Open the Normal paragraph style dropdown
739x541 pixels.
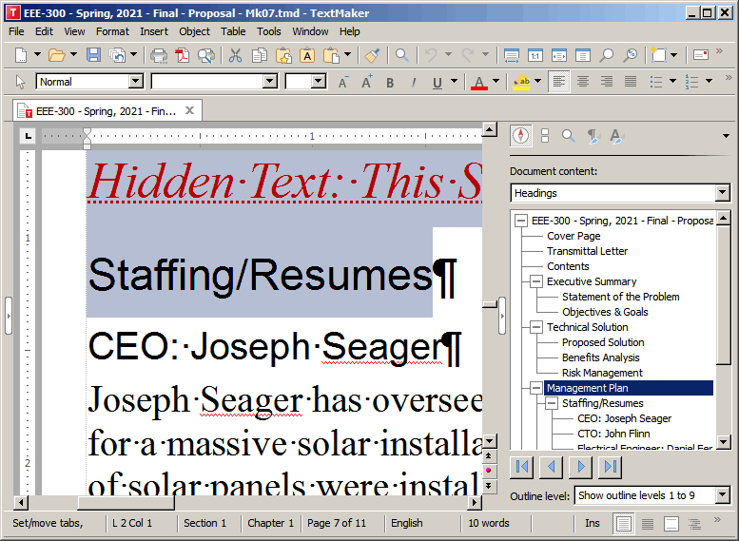point(135,83)
